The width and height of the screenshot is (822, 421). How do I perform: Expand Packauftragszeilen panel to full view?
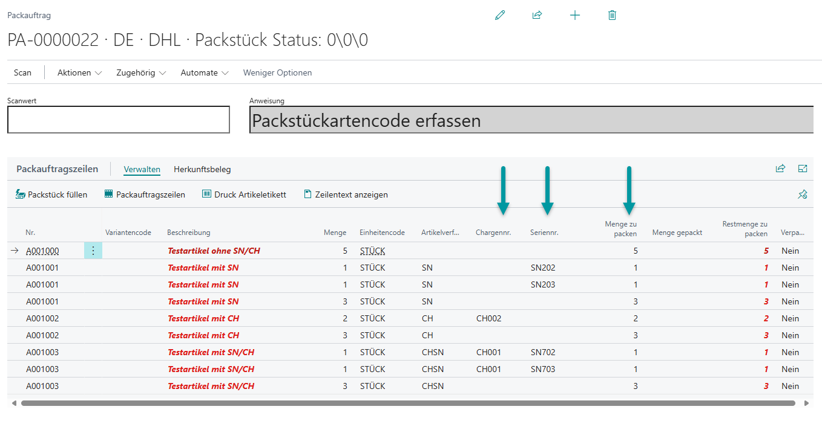click(x=803, y=169)
